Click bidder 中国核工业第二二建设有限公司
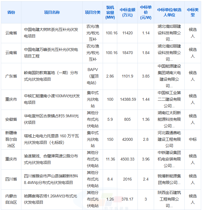Image resolution: width=202 pixels, height=210 pixels. point(169,99)
